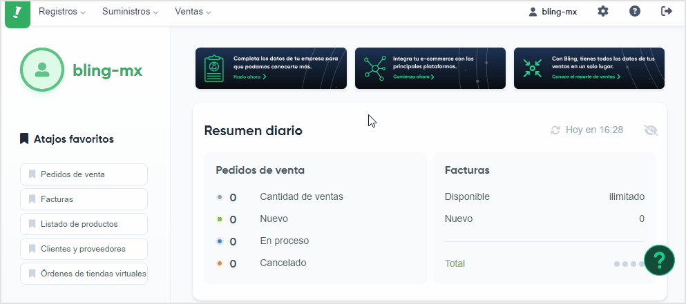The image size is (686, 304).
Task: Click the logout arrow icon
Action: (667, 11)
